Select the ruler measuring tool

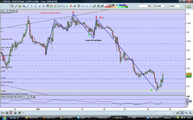16,6
